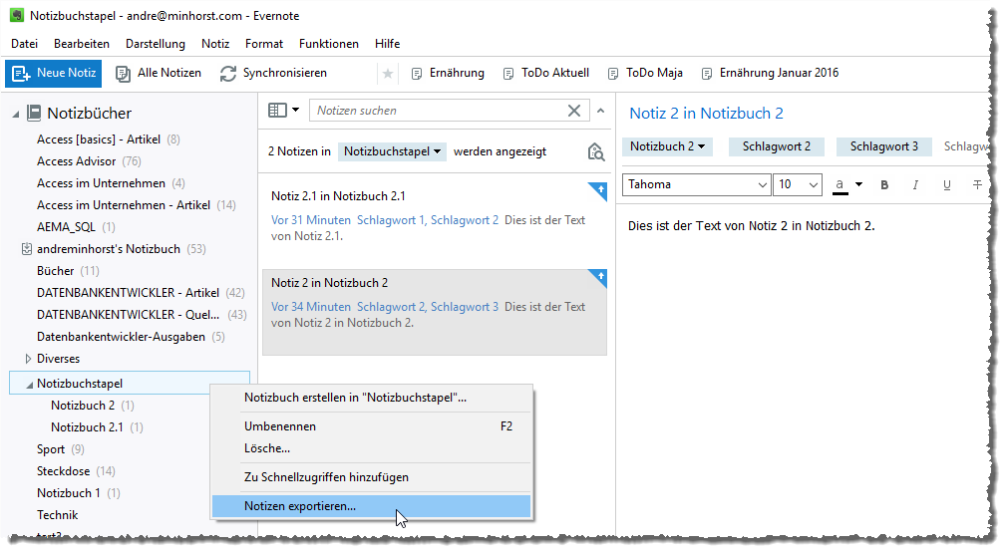Open the Darstellung menu

155,44
